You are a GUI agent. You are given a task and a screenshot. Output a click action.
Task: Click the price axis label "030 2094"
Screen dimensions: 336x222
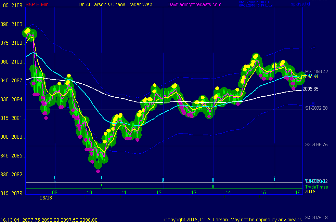click(11, 99)
